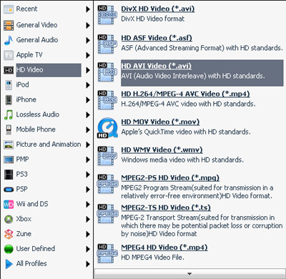Click the MPEG2-PS HD format icon
Screen dimensions: 286x279
pos(107,184)
